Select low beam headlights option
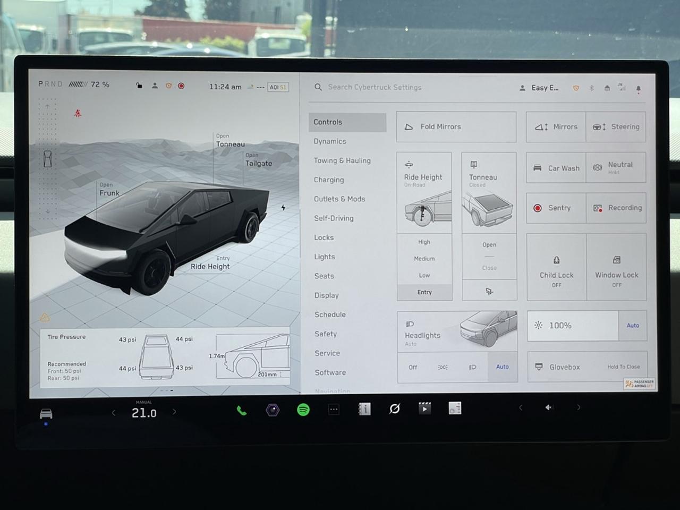Screen dimensions: 680x510 point(473,367)
